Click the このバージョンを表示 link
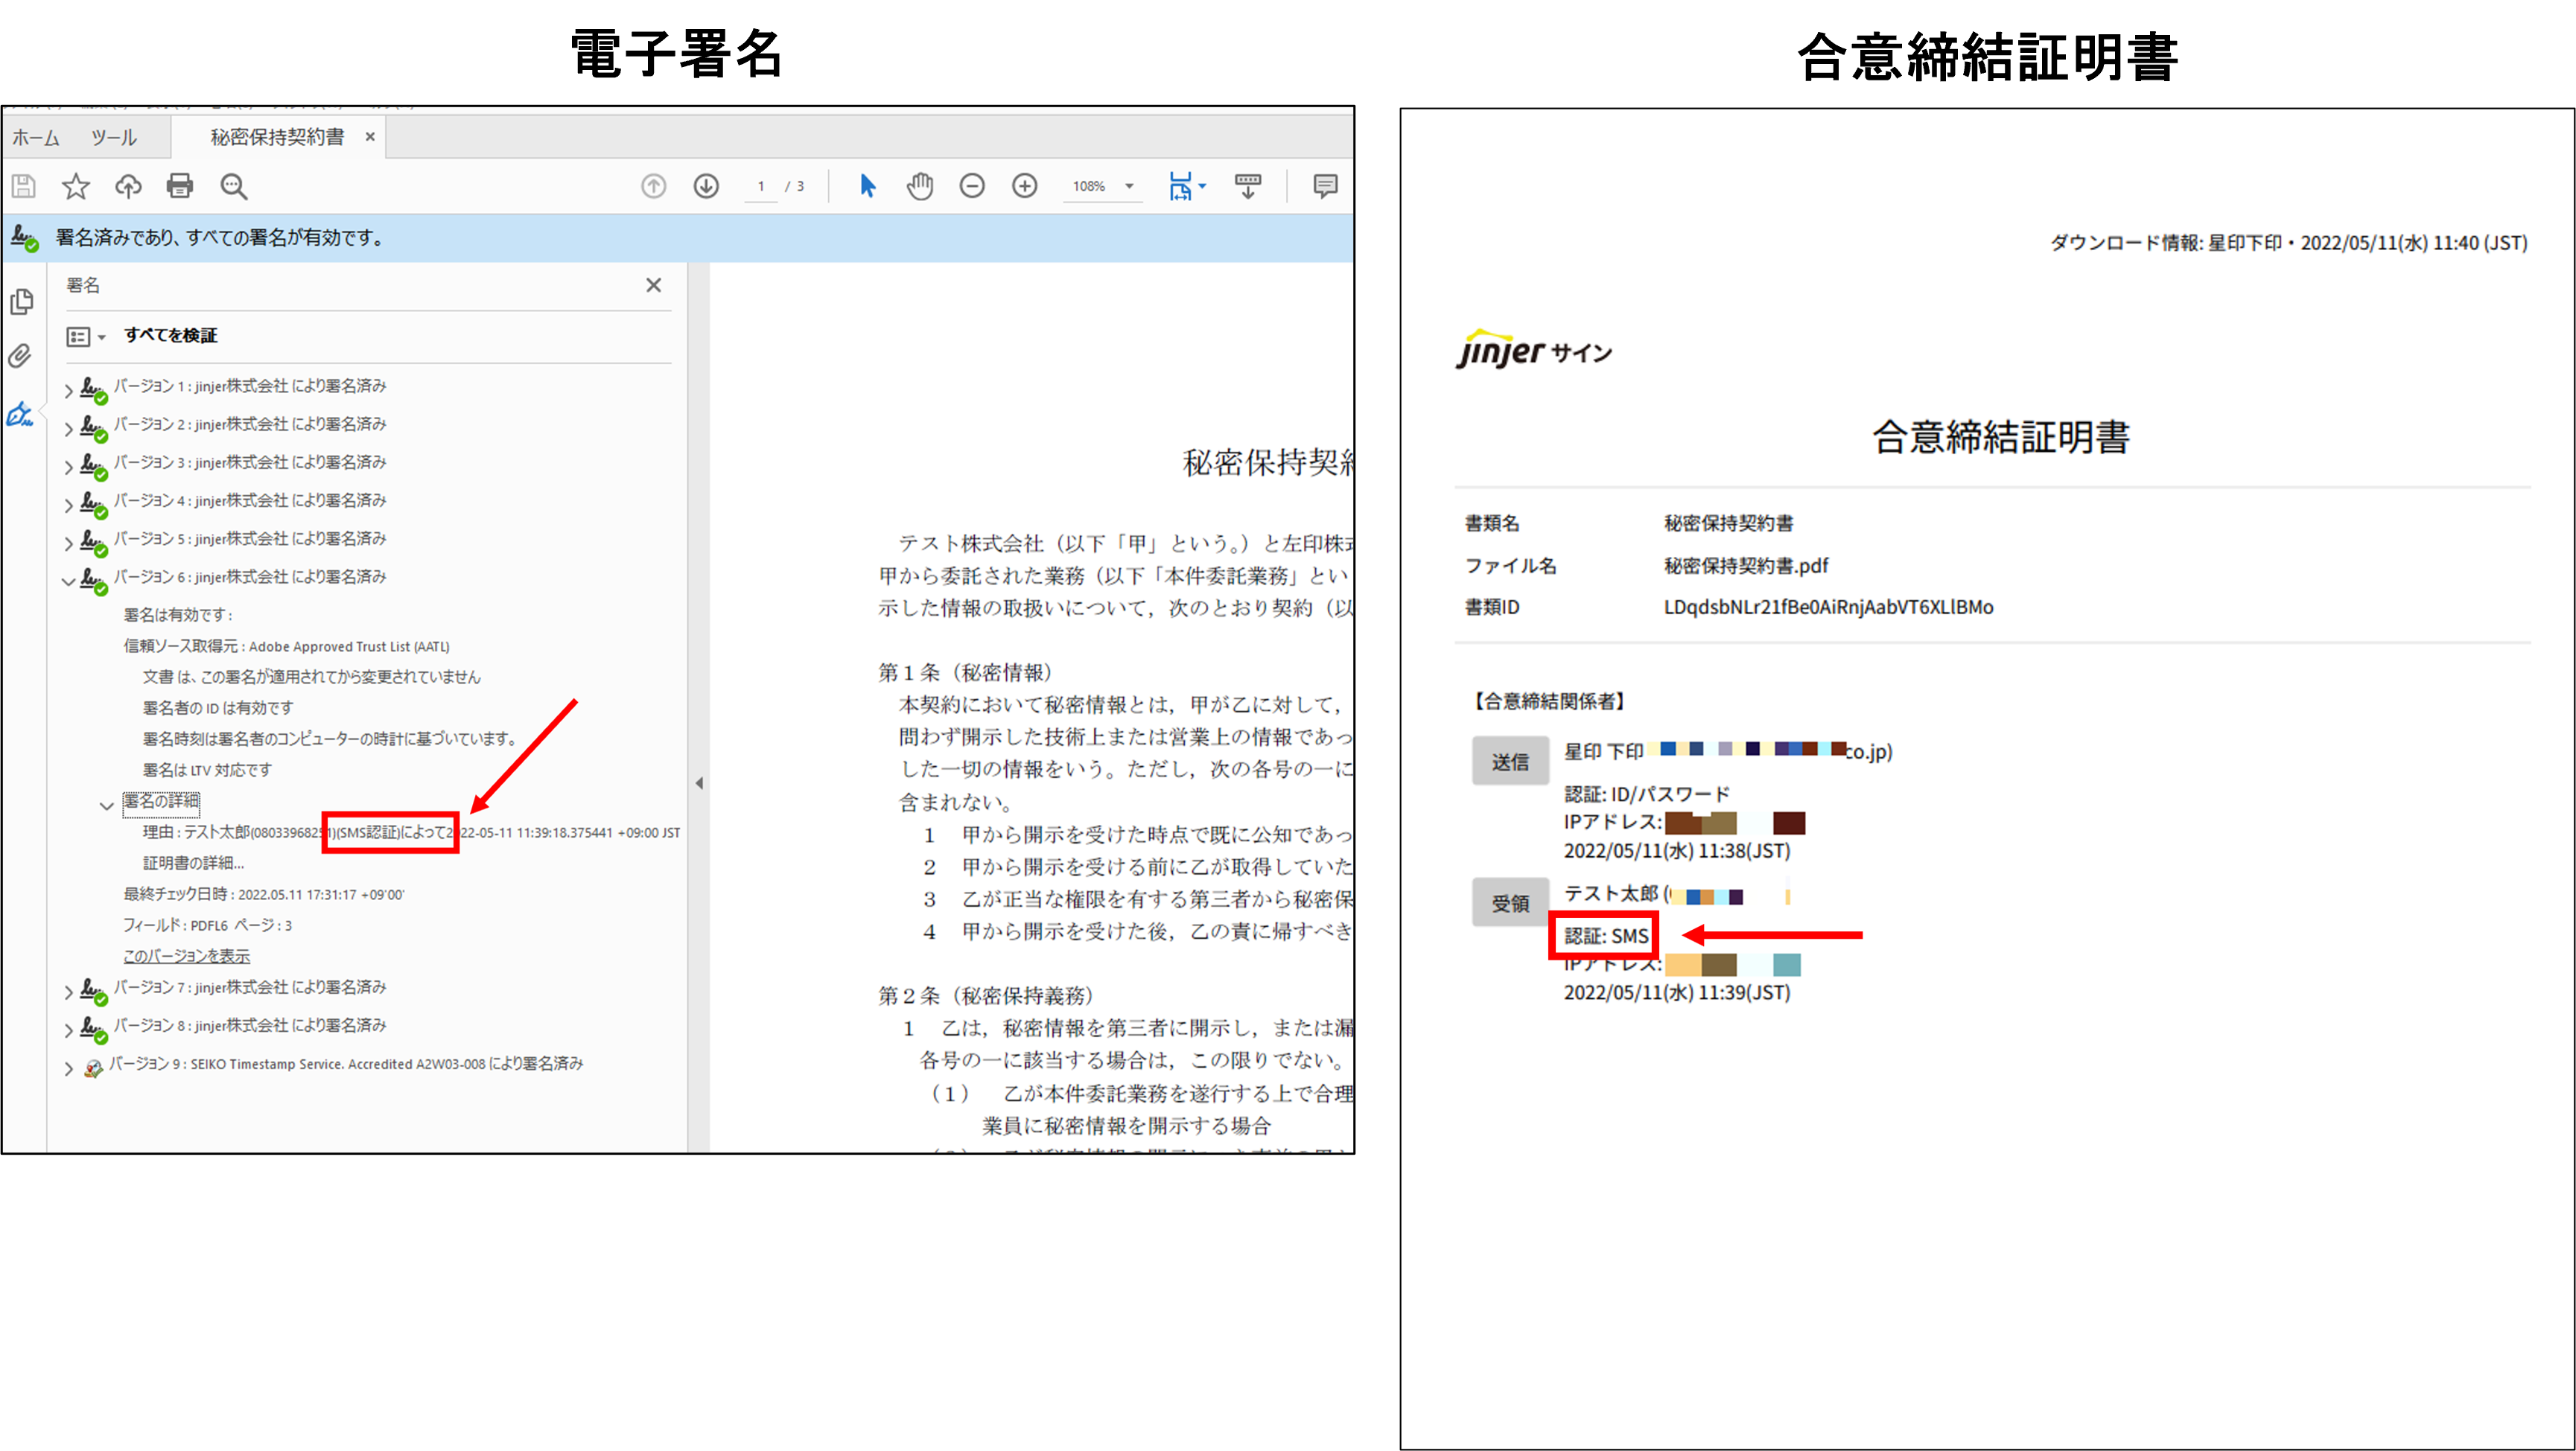Image resolution: width=2576 pixels, height=1451 pixels. 186,957
